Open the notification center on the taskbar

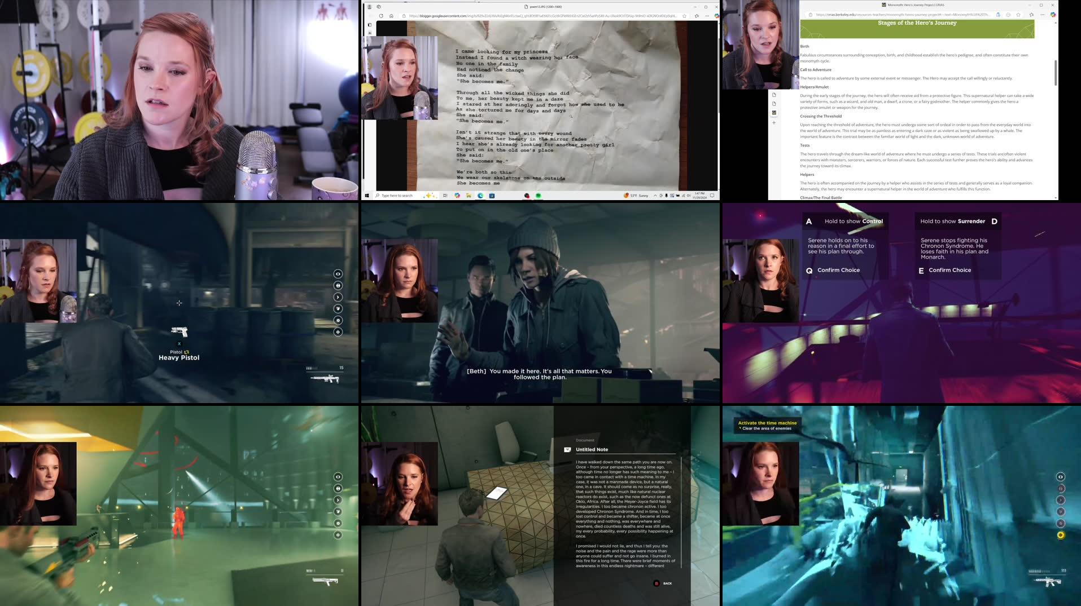pyautogui.click(x=712, y=196)
